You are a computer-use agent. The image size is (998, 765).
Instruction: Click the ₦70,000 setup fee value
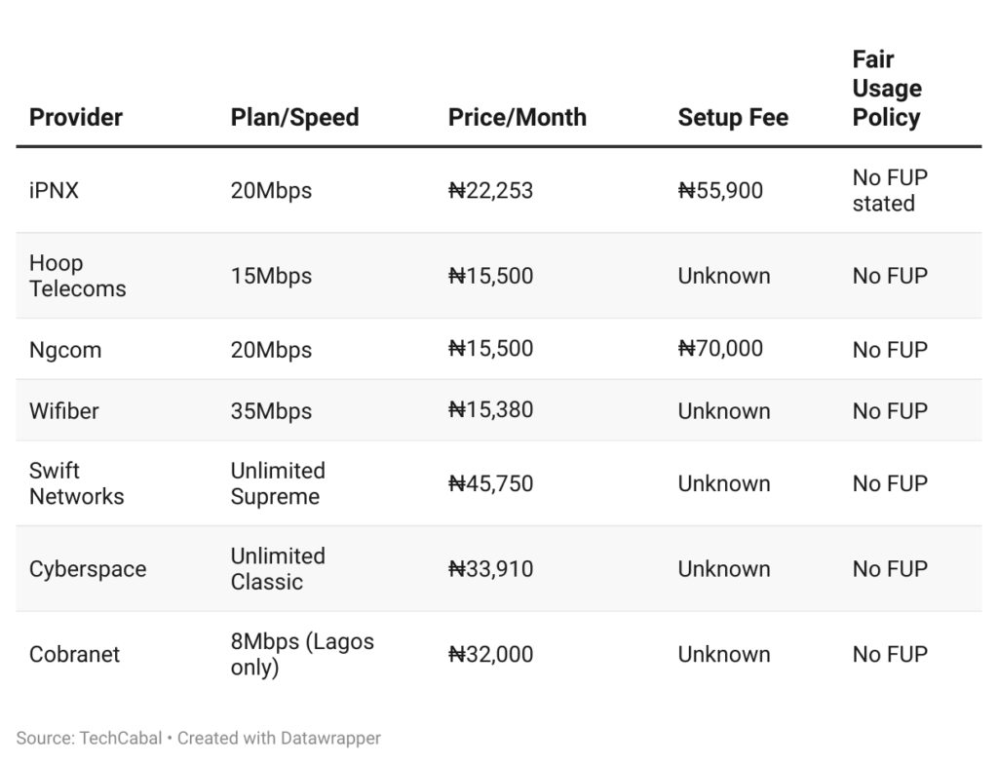[720, 349]
